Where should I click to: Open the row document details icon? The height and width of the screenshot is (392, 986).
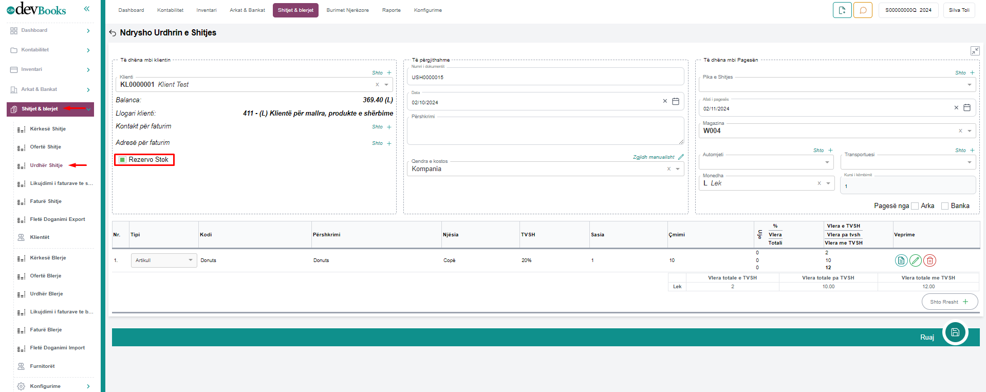[901, 260]
